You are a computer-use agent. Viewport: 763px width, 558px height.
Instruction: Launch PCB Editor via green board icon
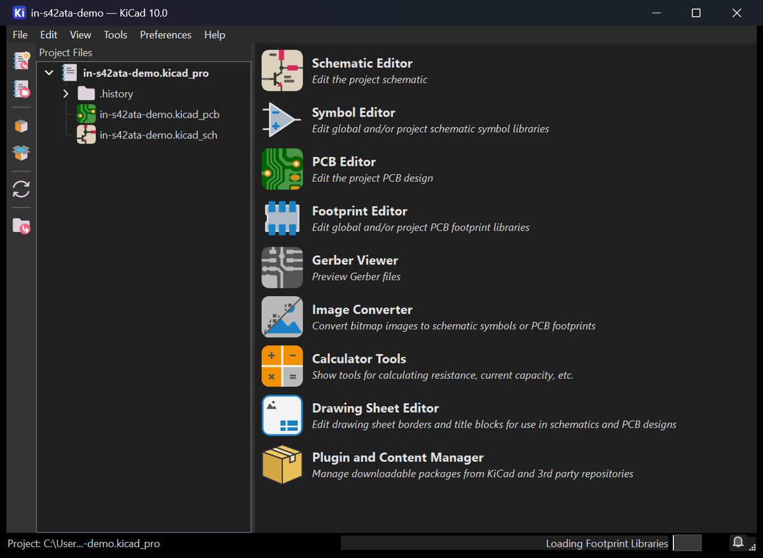click(282, 169)
